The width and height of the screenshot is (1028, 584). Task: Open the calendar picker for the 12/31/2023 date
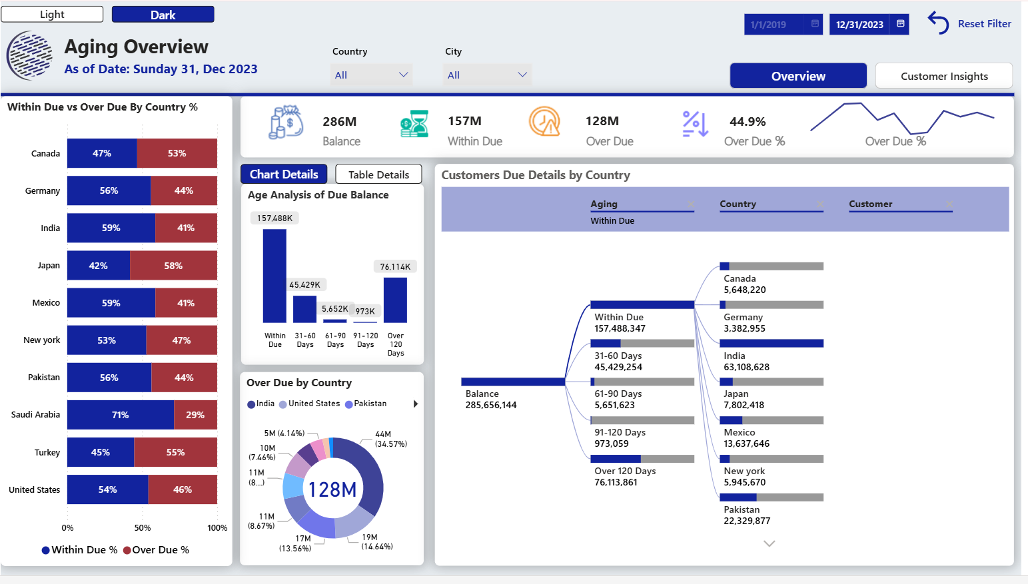coord(902,24)
